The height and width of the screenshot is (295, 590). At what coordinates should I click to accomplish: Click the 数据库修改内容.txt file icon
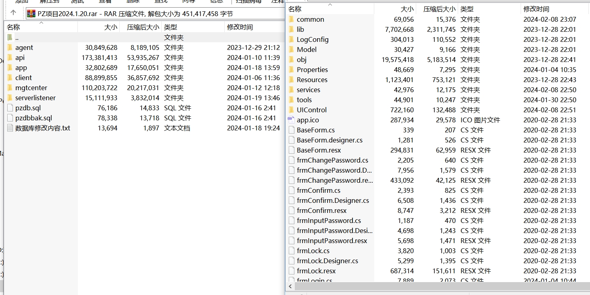10,128
